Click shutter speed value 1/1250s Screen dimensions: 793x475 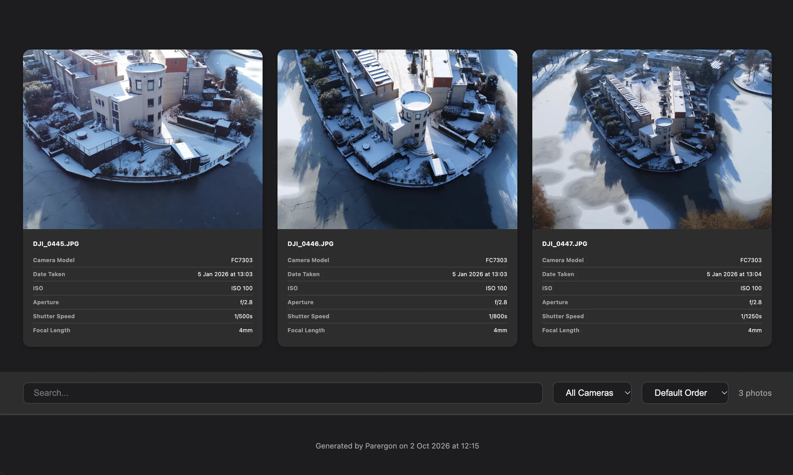[x=751, y=316]
